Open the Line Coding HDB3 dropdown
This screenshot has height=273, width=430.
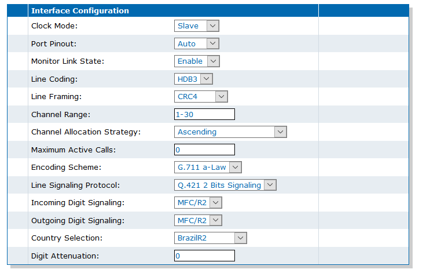(x=193, y=79)
